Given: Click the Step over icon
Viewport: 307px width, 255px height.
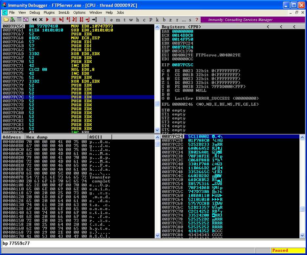Looking at the screenshot, I should point(68,20).
